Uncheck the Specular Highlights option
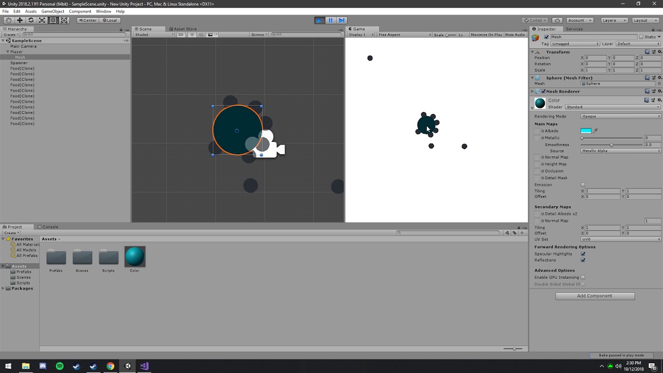663x373 pixels. (x=582, y=253)
